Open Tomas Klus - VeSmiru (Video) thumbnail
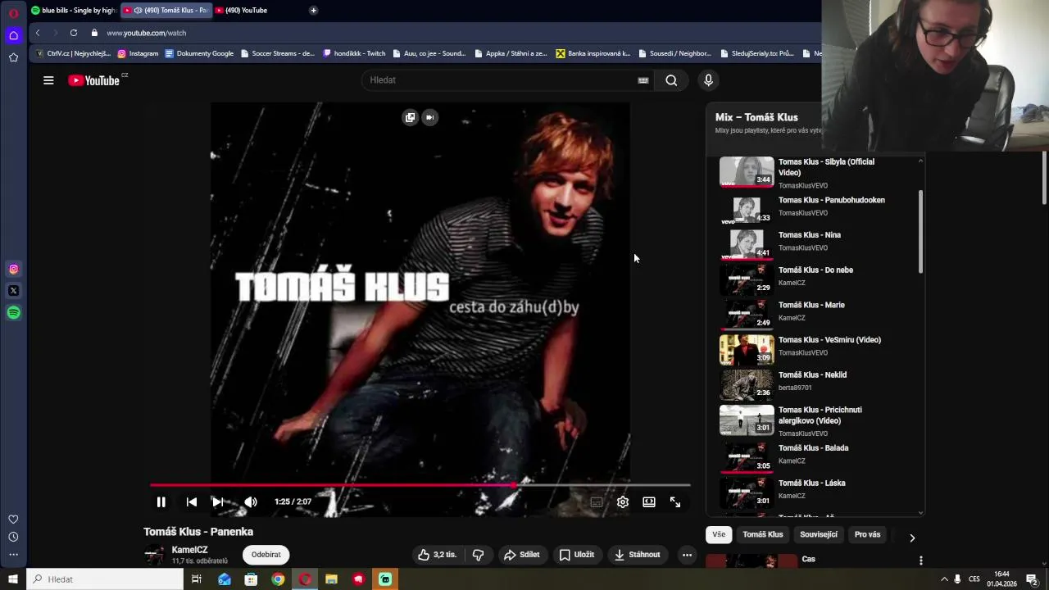The height and width of the screenshot is (590, 1049). click(747, 348)
